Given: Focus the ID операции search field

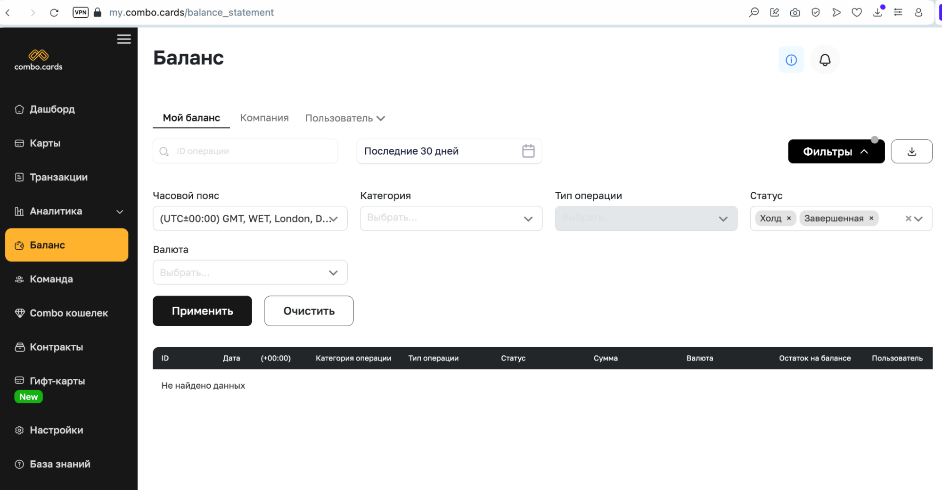Looking at the screenshot, I should pyautogui.click(x=245, y=151).
